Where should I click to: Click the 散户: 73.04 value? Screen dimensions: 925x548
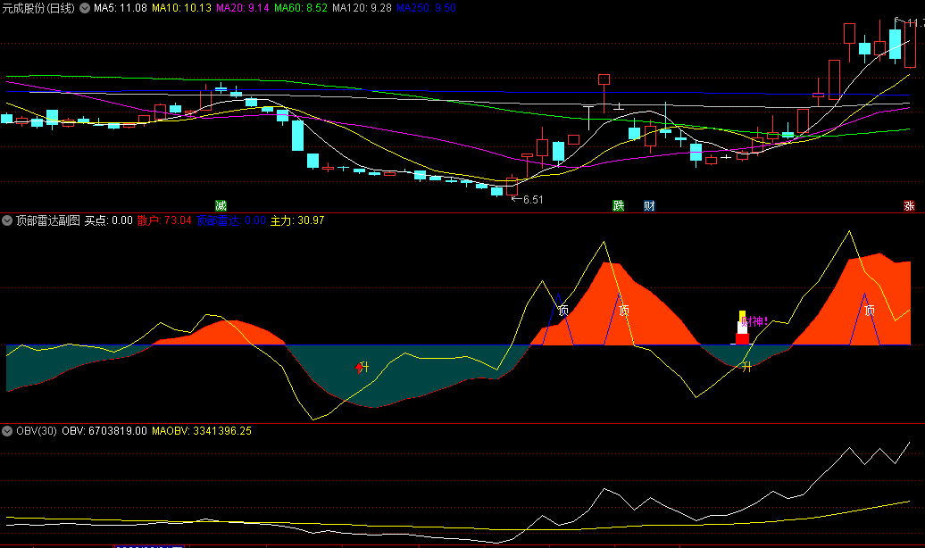[164, 220]
